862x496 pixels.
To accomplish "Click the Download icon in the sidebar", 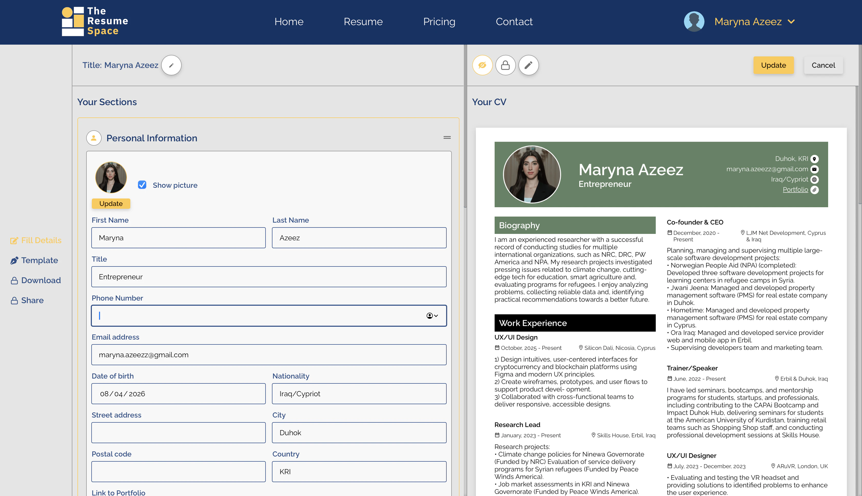I will 14,280.
